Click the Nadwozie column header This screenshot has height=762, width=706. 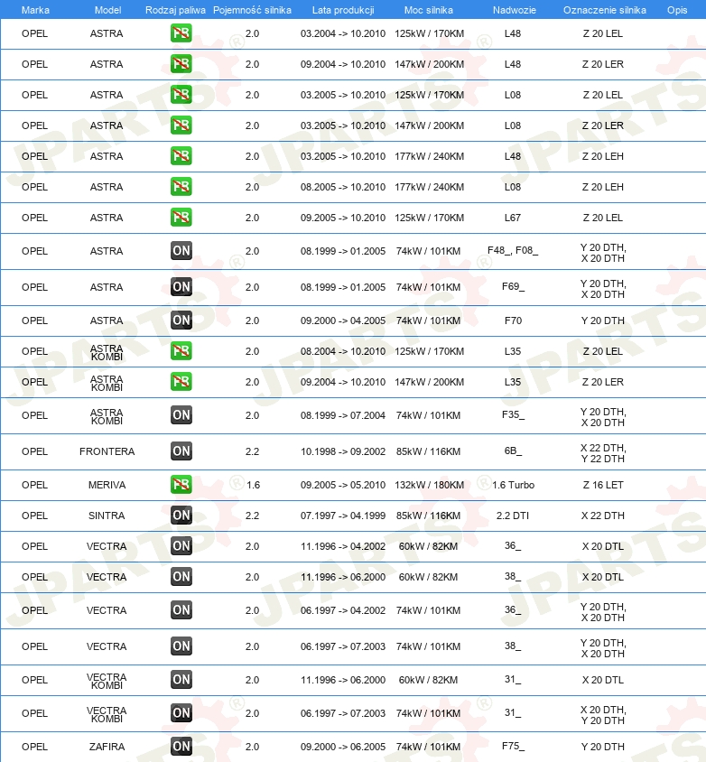pos(514,10)
